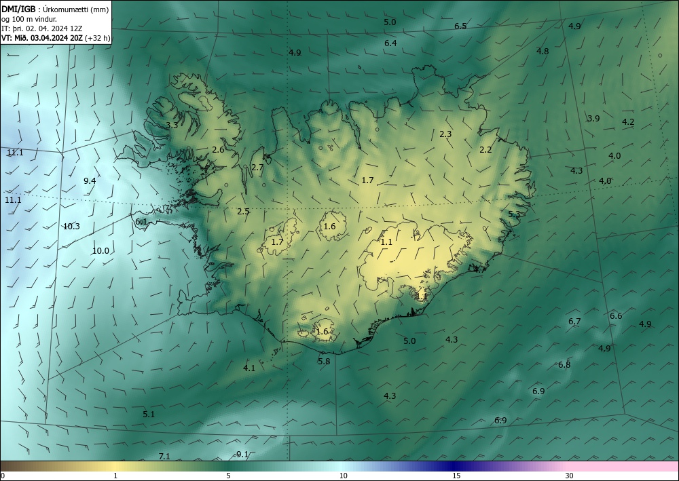
Task: Select the 6.6 value on the map
Action: 617,315
